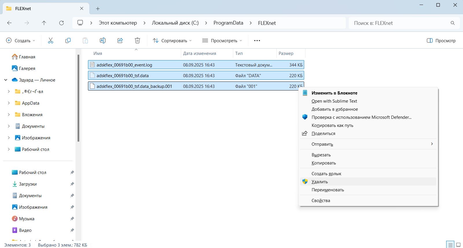Toggle the Просмотр preview pane

tap(441, 41)
